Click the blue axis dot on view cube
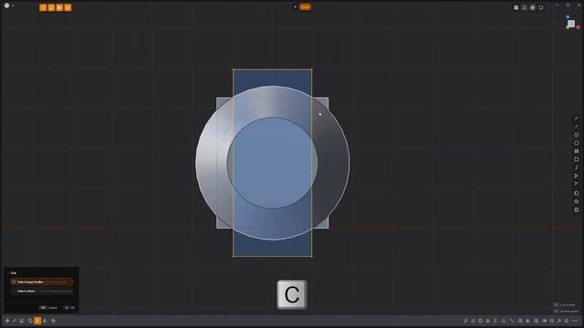 [568, 16]
